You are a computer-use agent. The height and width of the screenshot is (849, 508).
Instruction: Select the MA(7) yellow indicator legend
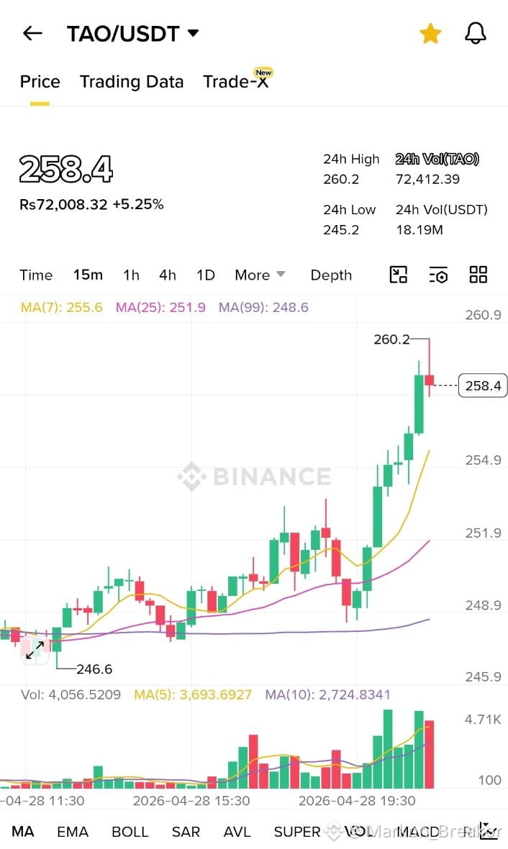click(x=61, y=308)
